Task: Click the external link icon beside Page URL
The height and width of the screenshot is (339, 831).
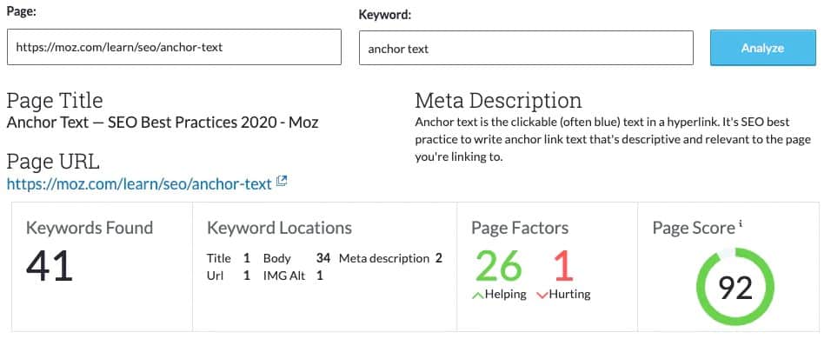Action: [x=282, y=183]
